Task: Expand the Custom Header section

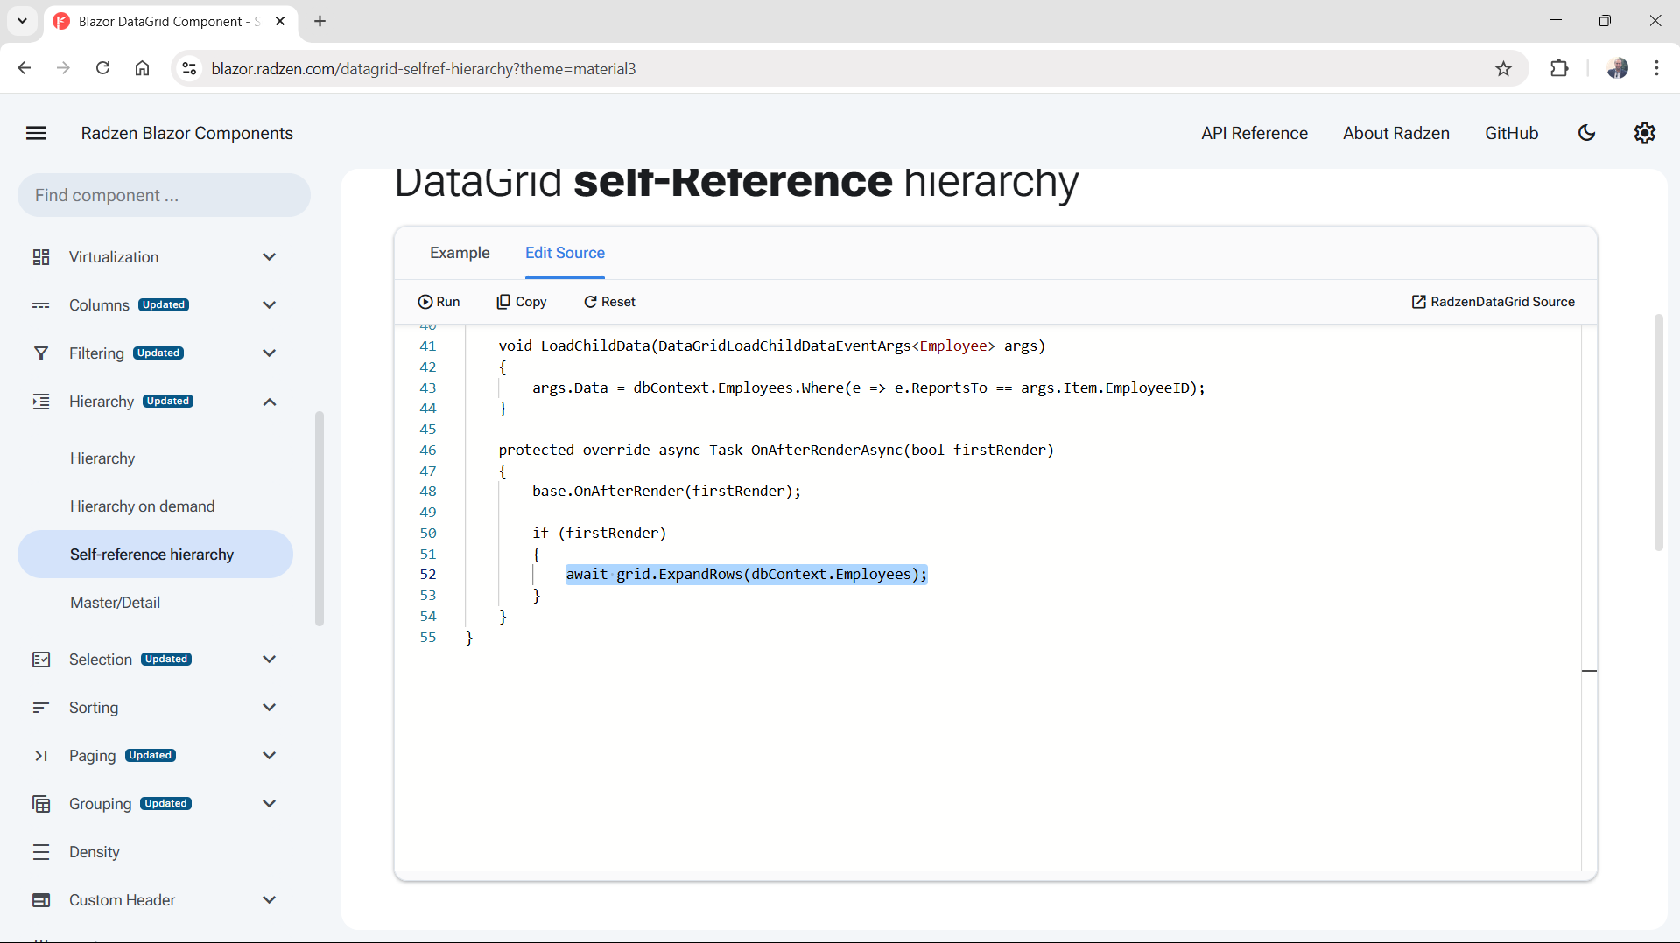Action: [x=270, y=900]
